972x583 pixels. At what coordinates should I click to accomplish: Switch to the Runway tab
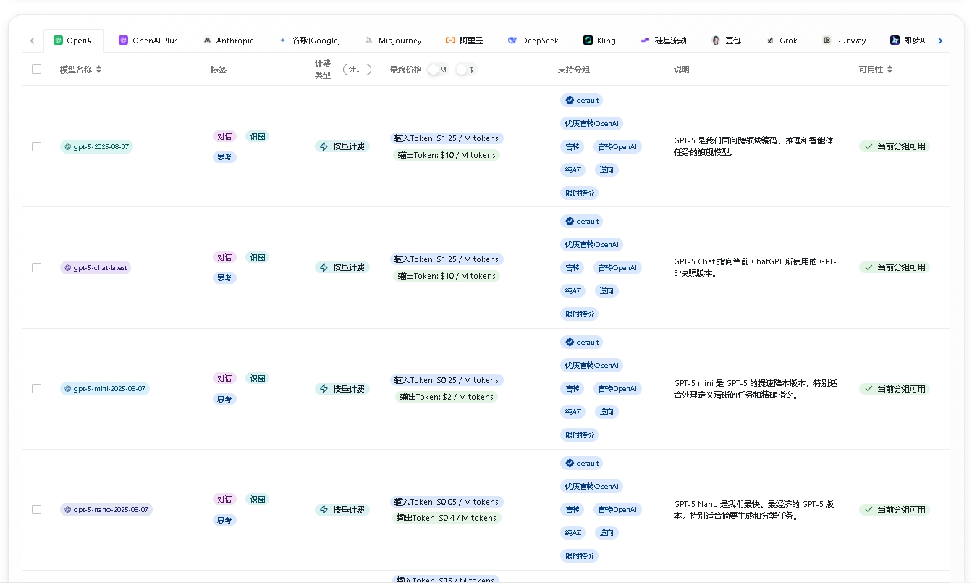click(844, 41)
